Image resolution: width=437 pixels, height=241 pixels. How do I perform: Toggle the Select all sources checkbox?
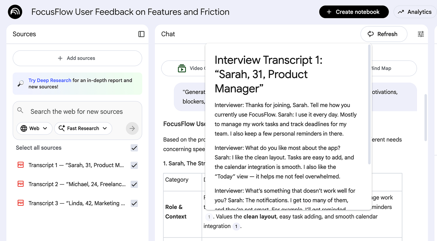[x=134, y=148]
